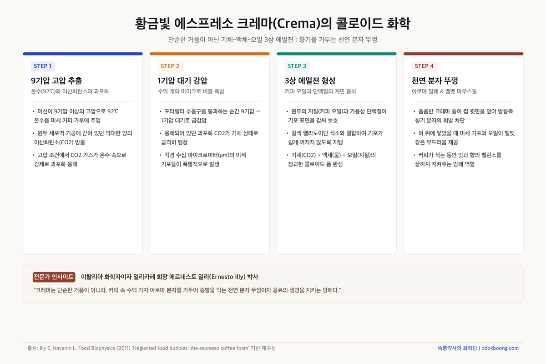Click bullet about 원두 세포벽 기공

pos(82,138)
